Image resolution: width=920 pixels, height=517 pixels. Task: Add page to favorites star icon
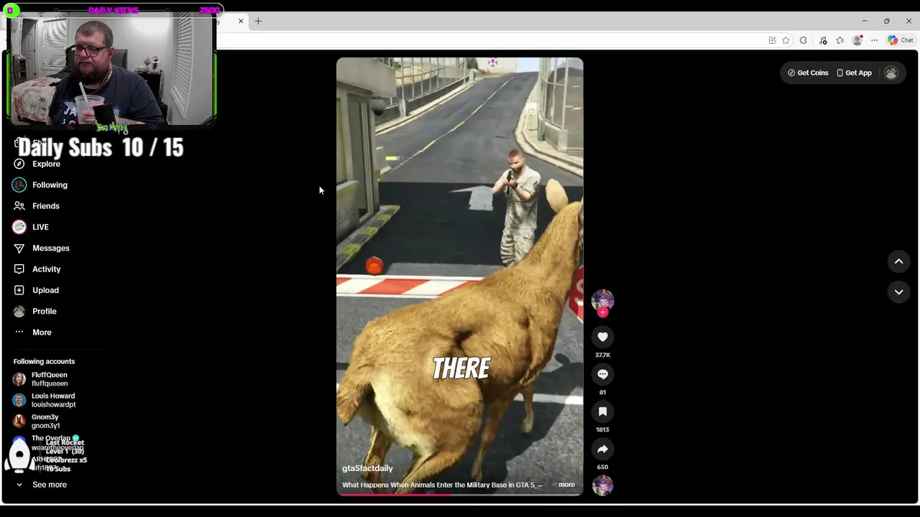point(786,40)
